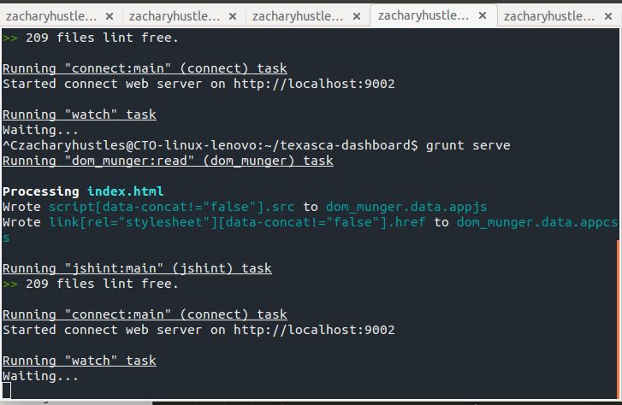Click the 'Running "jshint:main"' task line
The height and width of the screenshot is (405, 622).
[x=137, y=268]
